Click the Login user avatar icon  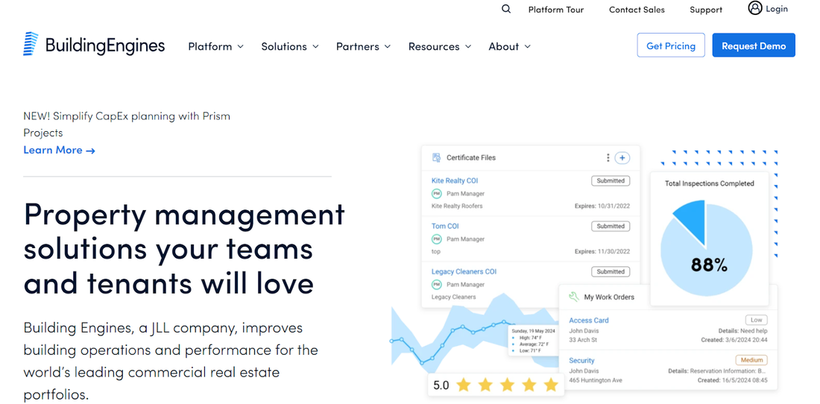tap(754, 8)
